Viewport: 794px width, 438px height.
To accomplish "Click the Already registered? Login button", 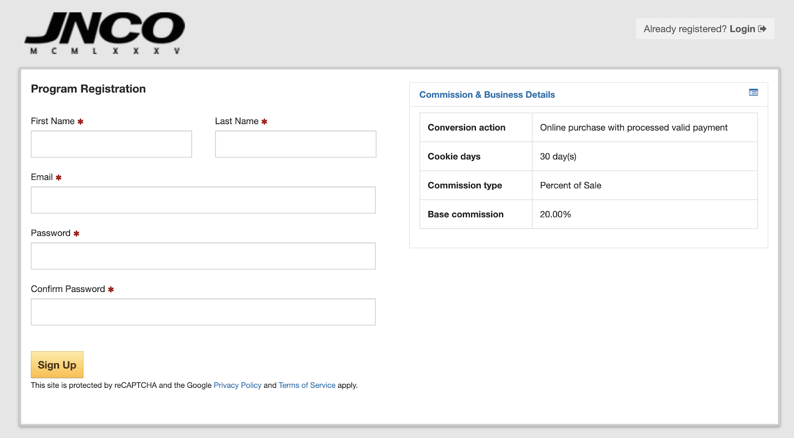I will (705, 29).
